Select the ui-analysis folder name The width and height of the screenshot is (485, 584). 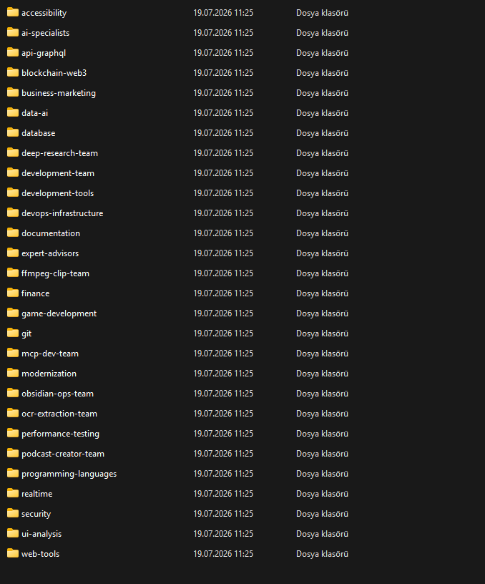click(x=41, y=534)
